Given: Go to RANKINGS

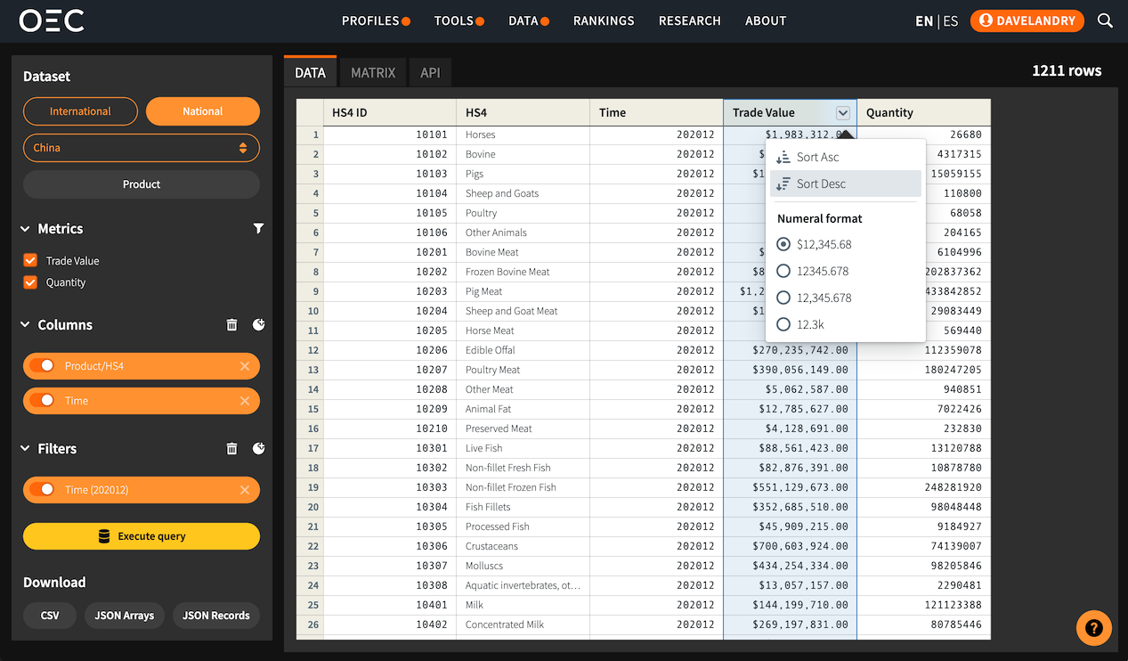Looking at the screenshot, I should (x=604, y=20).
